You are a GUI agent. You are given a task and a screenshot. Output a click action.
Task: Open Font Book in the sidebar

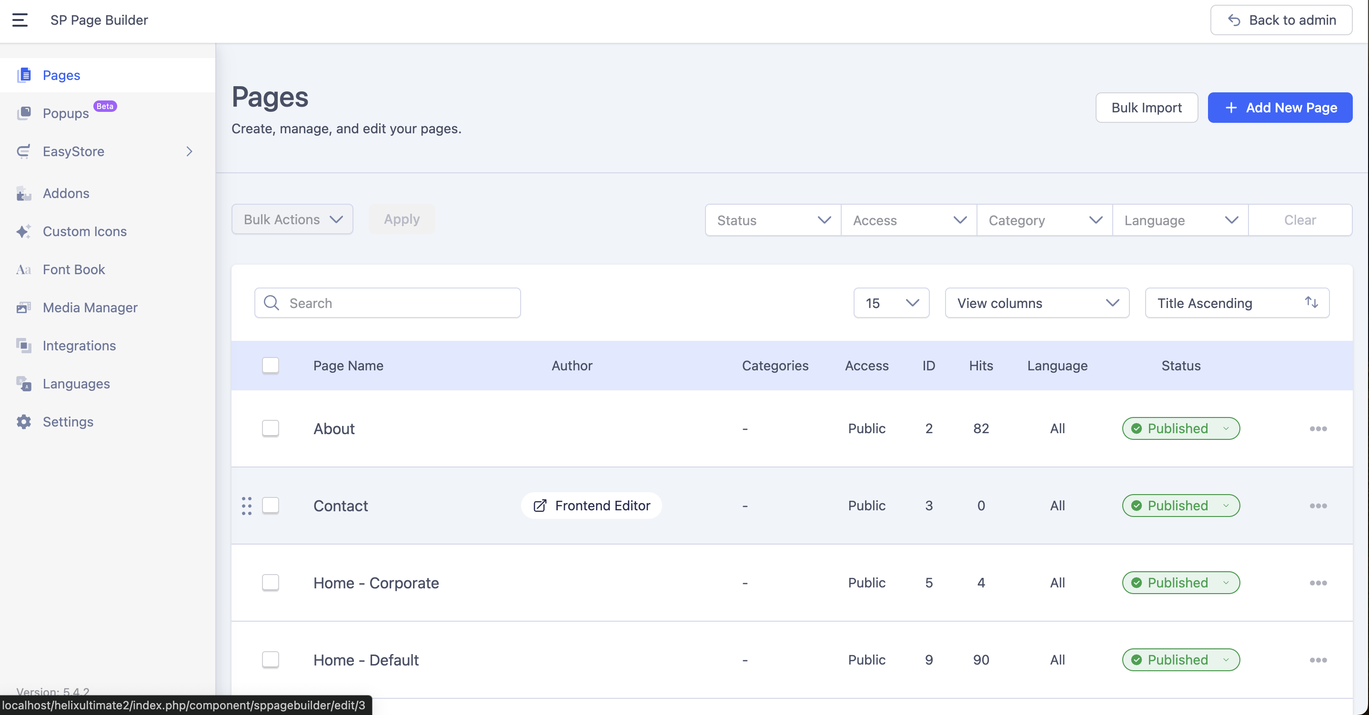pos(74,269)
